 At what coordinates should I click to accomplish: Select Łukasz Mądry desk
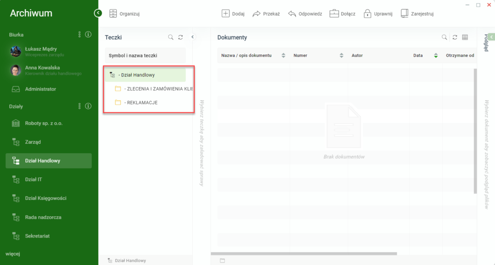point(49,51)
